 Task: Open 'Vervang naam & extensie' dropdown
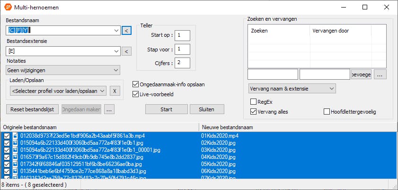tap(292, 89)
